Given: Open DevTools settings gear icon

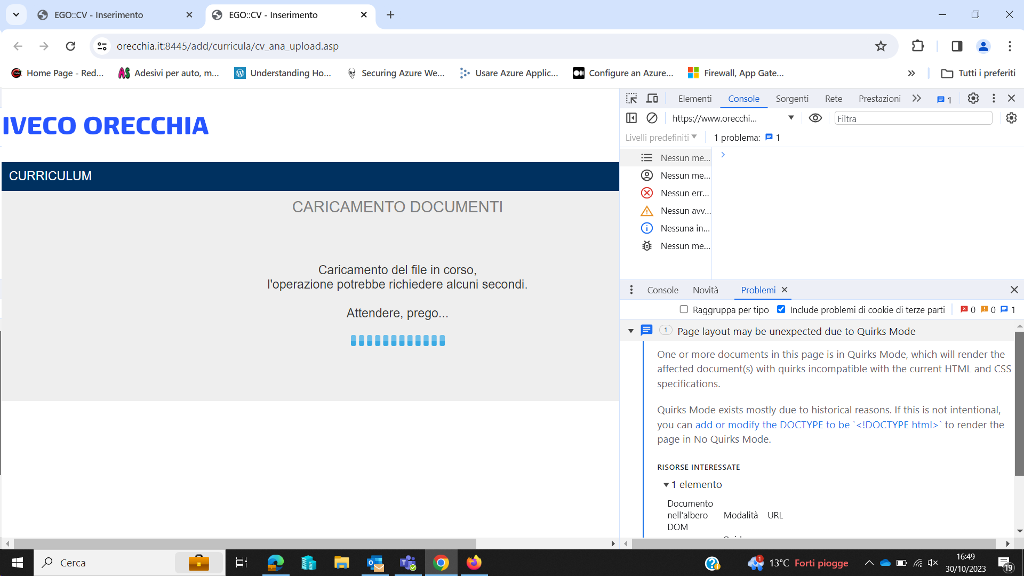Looking at the screenshot, I should [973, 98].
